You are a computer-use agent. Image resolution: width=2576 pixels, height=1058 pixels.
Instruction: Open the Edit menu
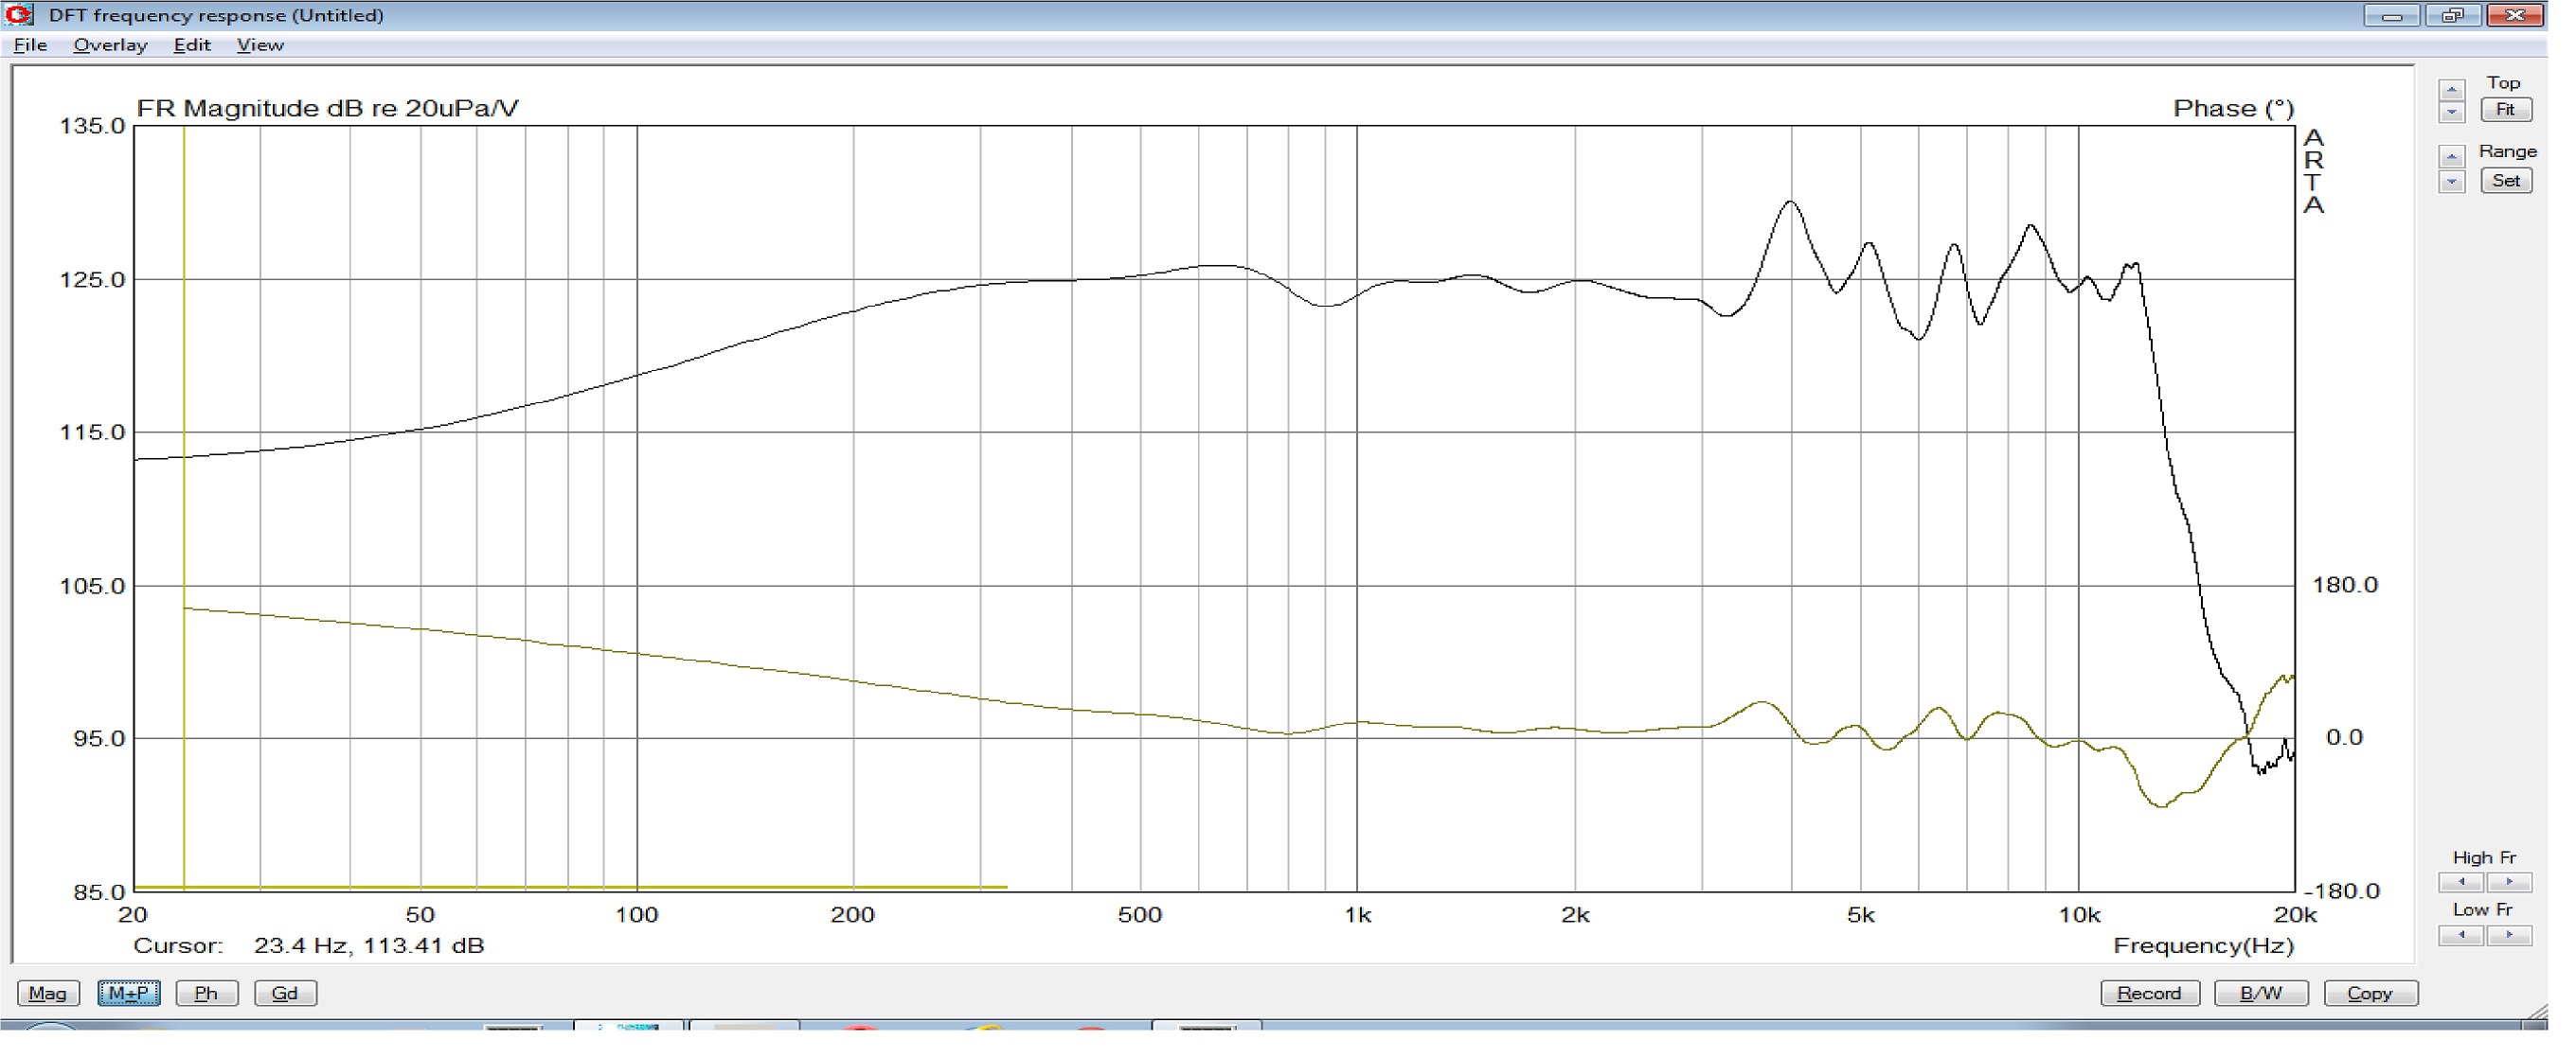pyautogui.click(x=191, y=45)
